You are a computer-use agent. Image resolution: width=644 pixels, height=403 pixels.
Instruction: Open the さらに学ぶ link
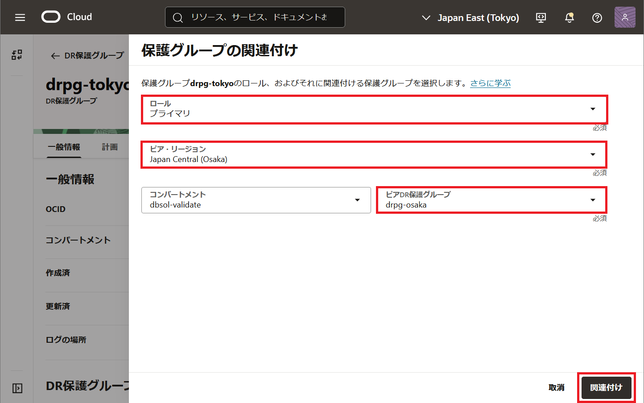(x=490, y=83)
